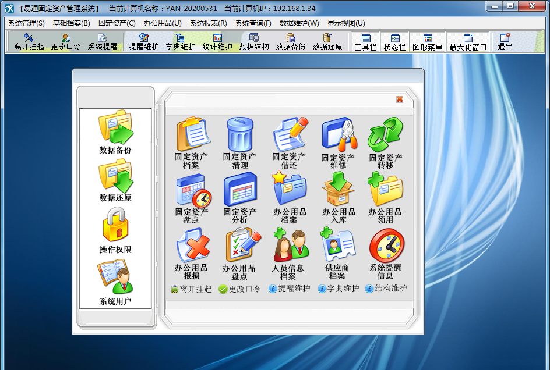Open the 固定资产维修 icon

[338, 143]
